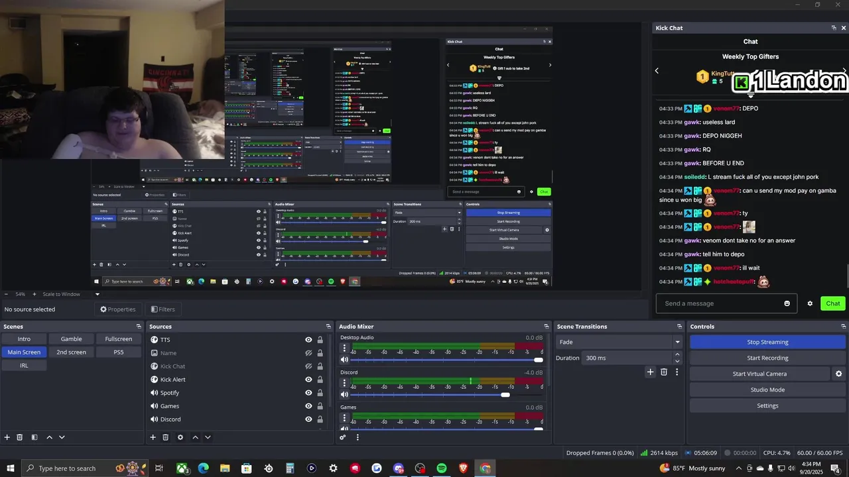Open scene filters icon in Scenes toolbar

(x=34, y=437)
